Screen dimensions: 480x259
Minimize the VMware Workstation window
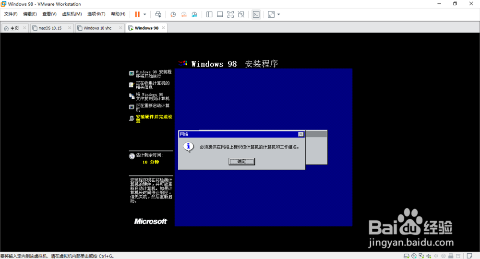tap(439, 4)
